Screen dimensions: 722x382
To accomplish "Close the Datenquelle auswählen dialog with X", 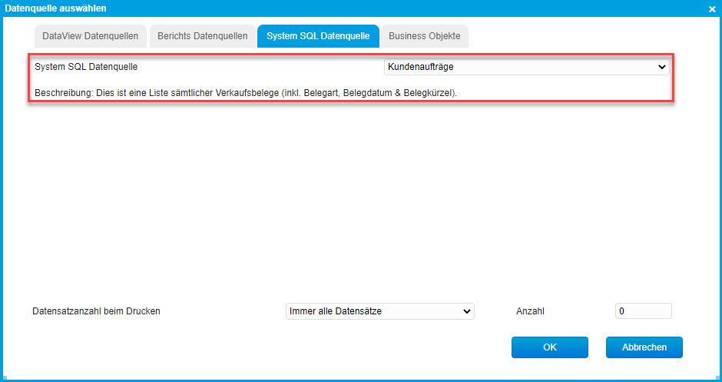I will [x=711, y=8].
